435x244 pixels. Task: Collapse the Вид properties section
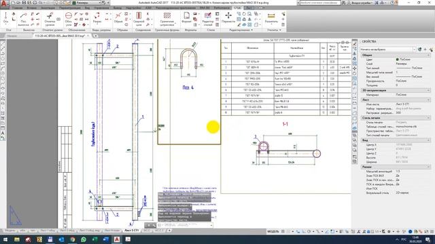point(428,140)
